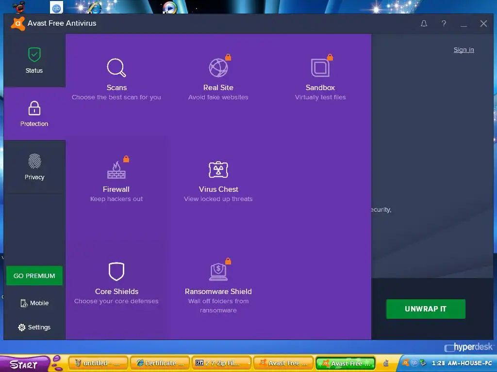497x372 pixels.
Task: Click 'Avoid fake websites' text
Action: 218,97
